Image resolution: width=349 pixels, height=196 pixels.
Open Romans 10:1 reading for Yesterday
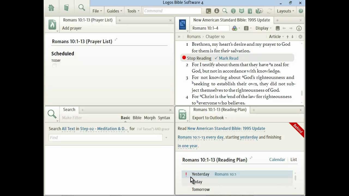(225, 174)
